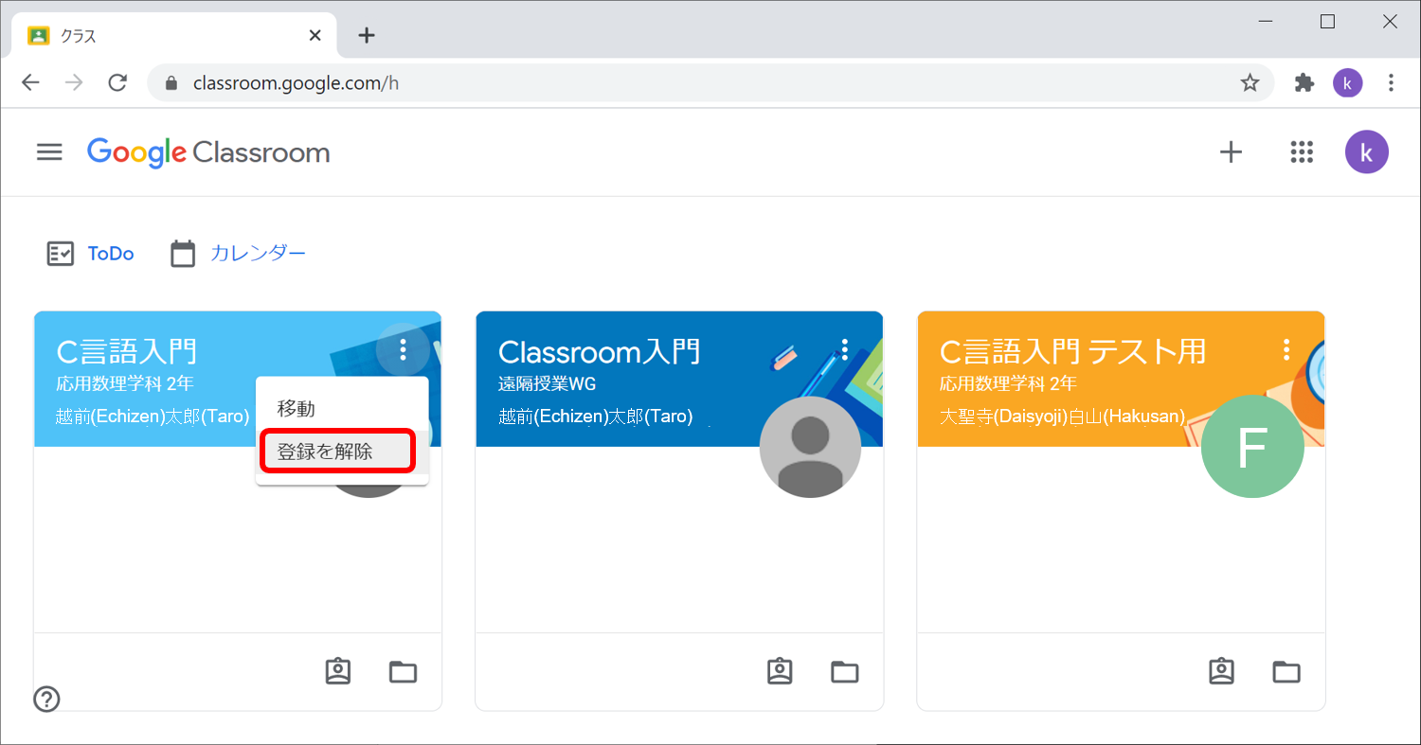The width and height of the screenshot is (1421, 745).
Task: Open the browser extensions puzzle icon
Action: click(x=1304, y=83)
